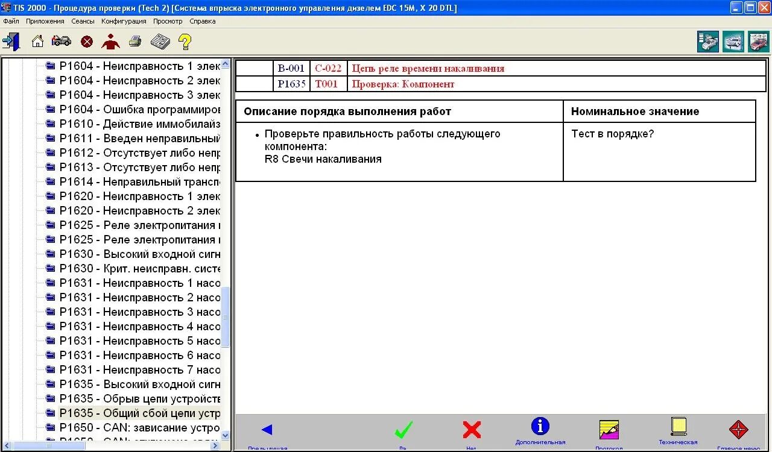The width and height of the screenshot is (772, 452).
Task: Select P1614 Неправильный трансп row
Action: point(133,181)
